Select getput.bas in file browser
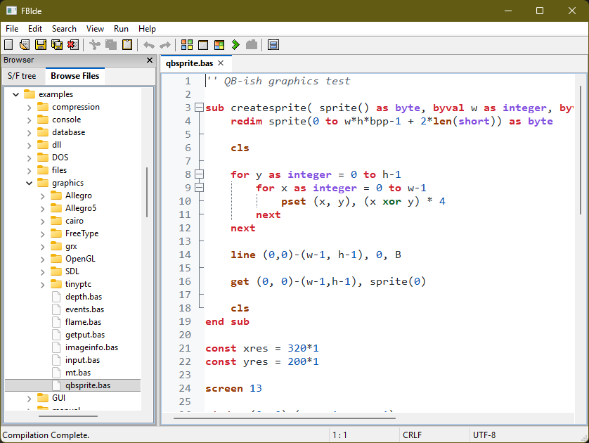Image resolution: width=589 pixels, height=443 pixels. tap(85, 335)
